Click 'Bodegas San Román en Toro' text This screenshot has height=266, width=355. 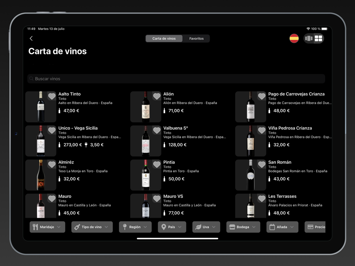[291, 171]
